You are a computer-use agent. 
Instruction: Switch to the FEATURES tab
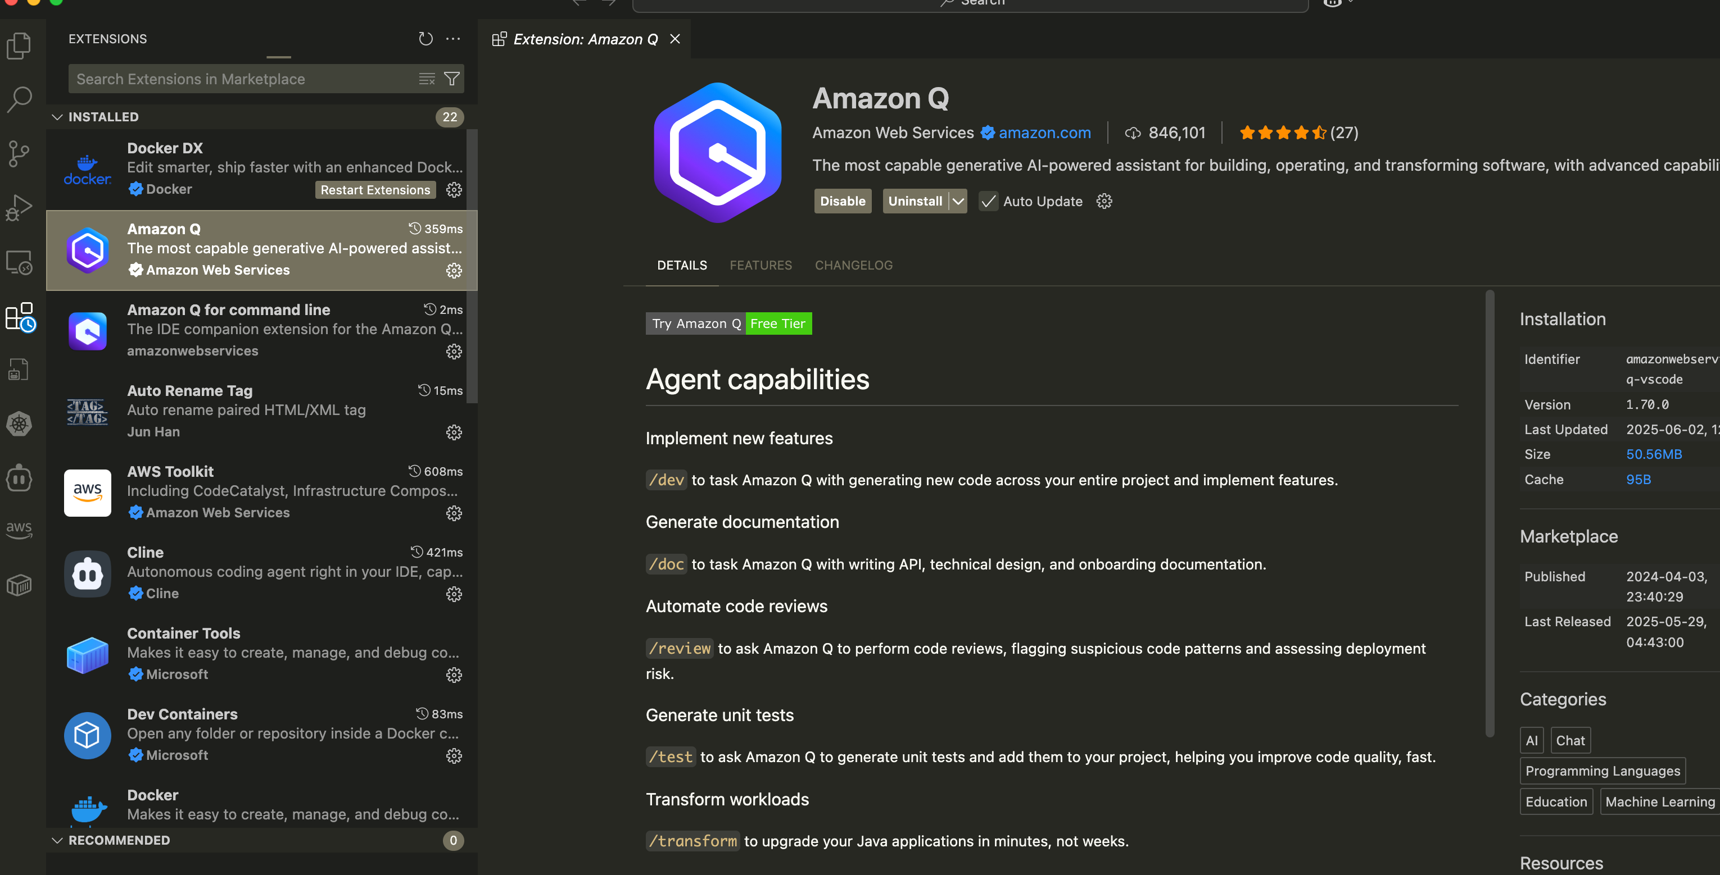761,266
